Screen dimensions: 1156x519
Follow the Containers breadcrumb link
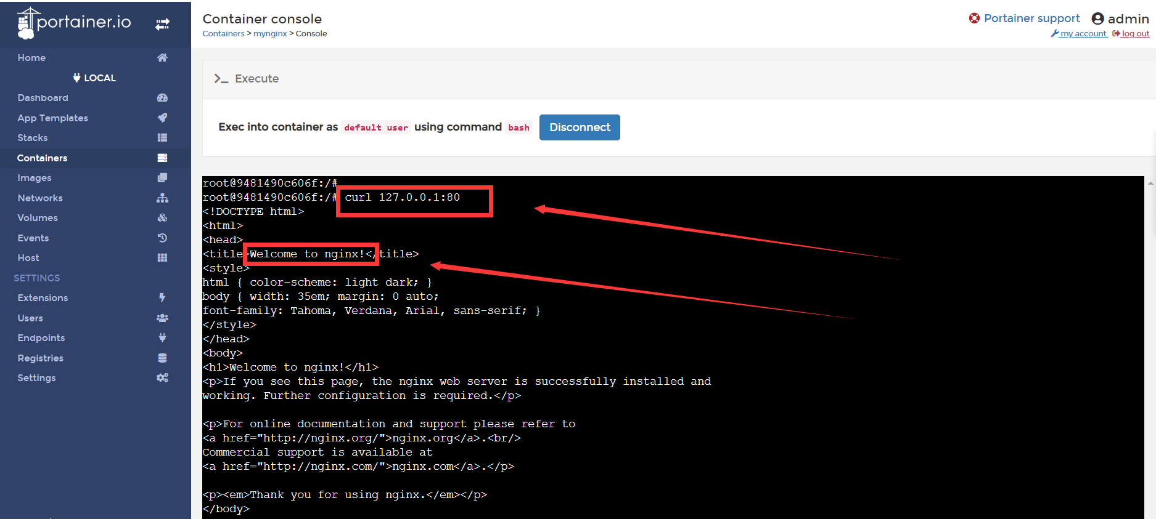coord(223,33)
